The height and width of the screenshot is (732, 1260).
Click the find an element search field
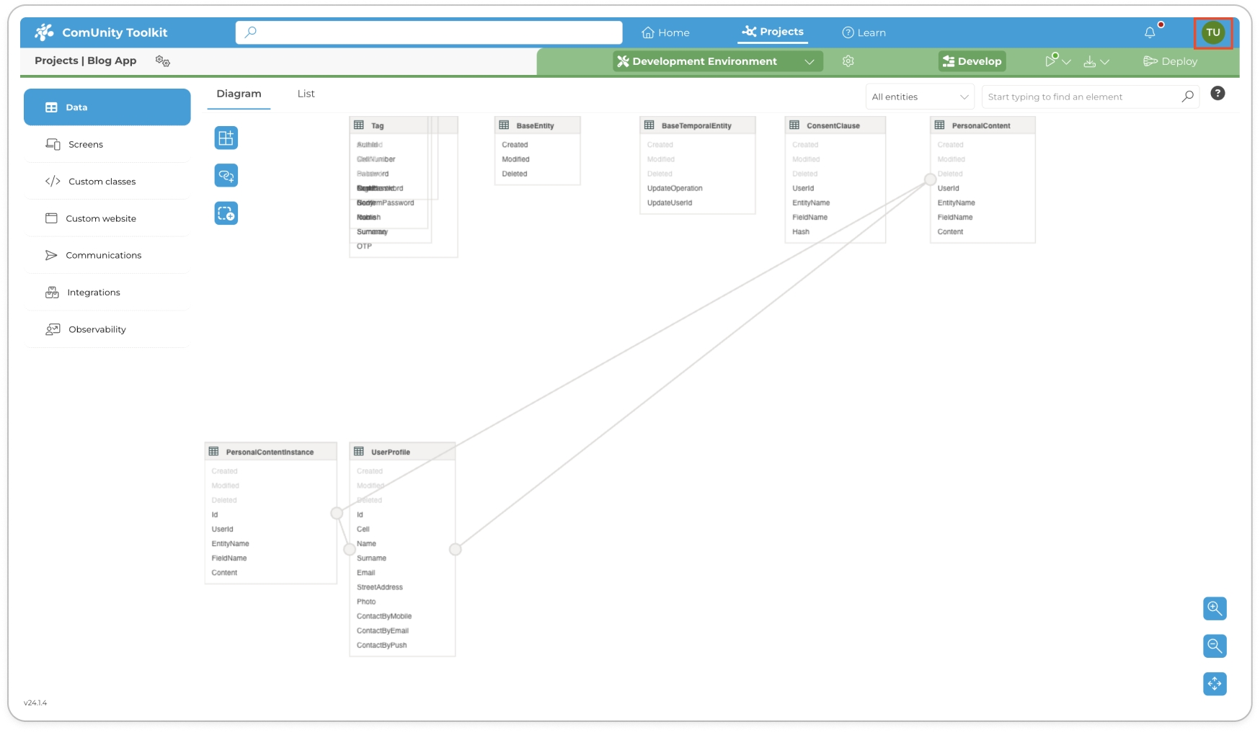pyautogui.click(x=1081, y=97)
